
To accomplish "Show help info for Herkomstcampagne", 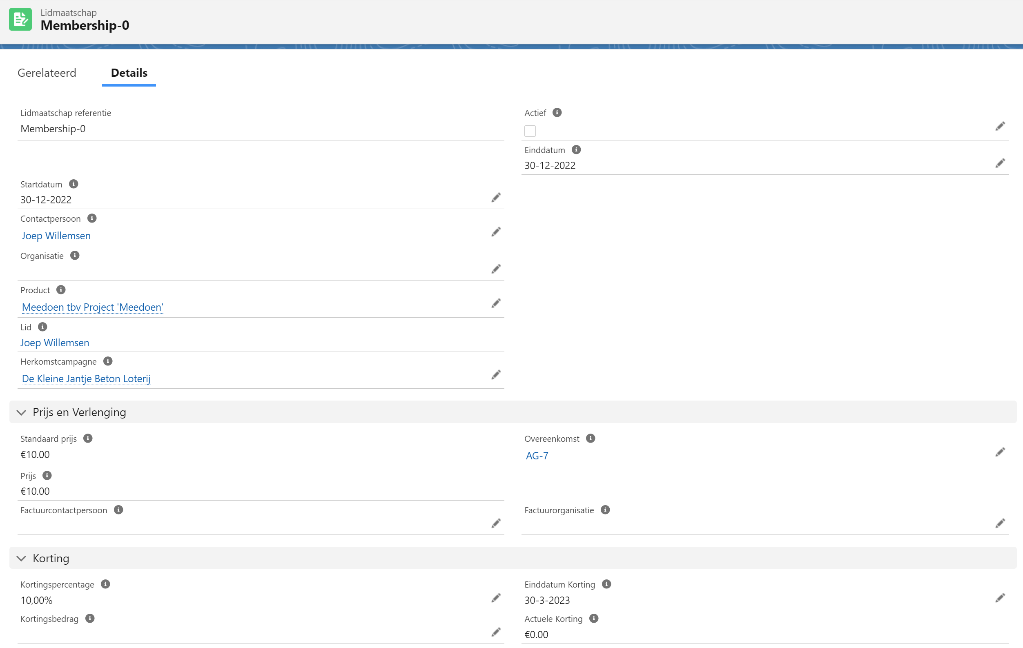I will [108, 361].
